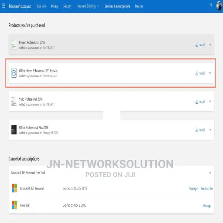
Task: Open Services & subscriptions tab
Action: (117, 6)
